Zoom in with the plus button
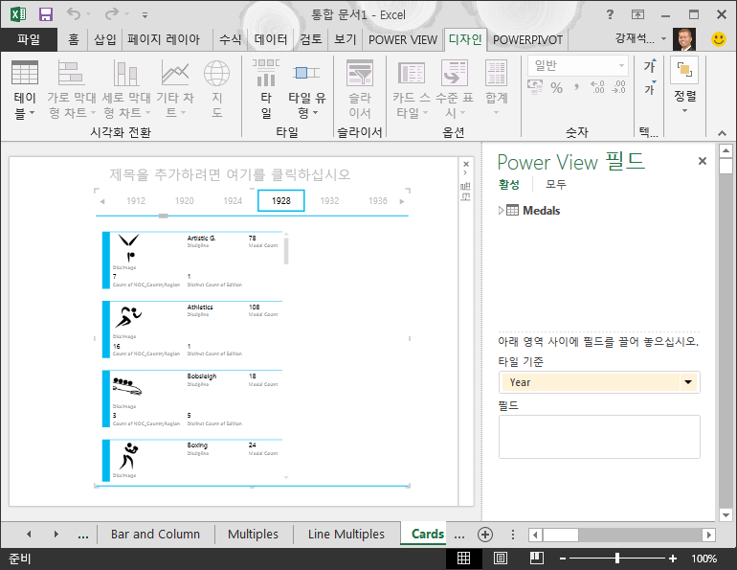Viewport: 737px width, 570px height. [673, 559]
